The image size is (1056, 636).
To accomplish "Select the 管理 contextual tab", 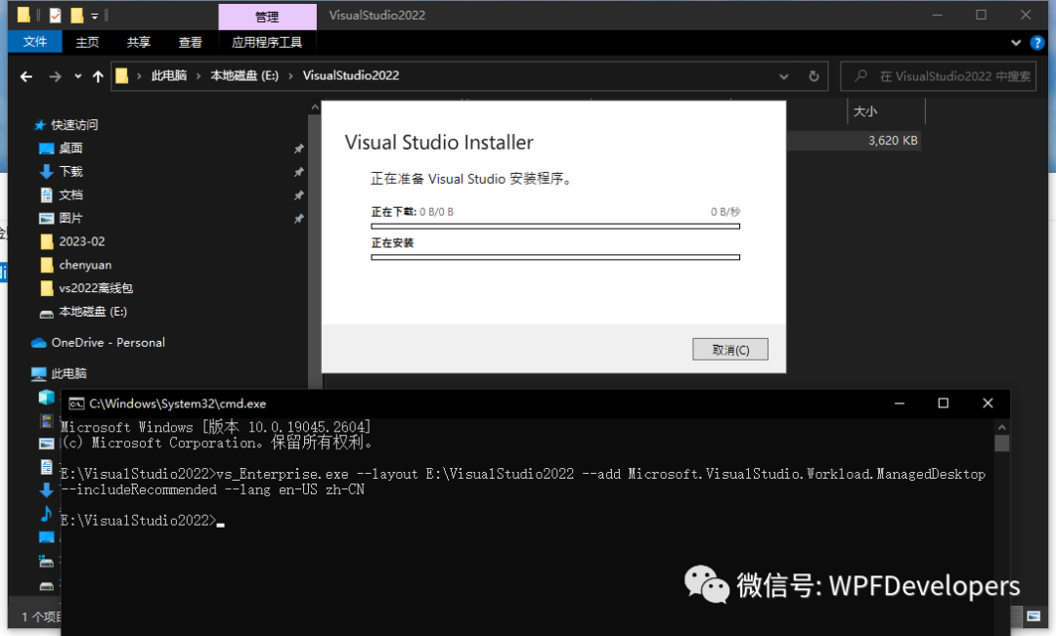I will [x=267, y=17].
